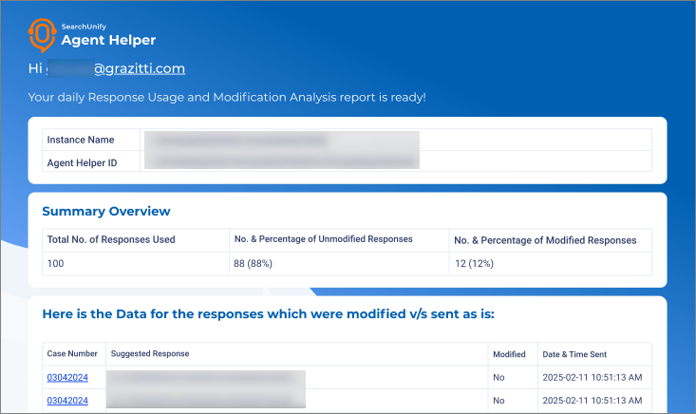Select the total responses value 100

click(x=55, y=263)
